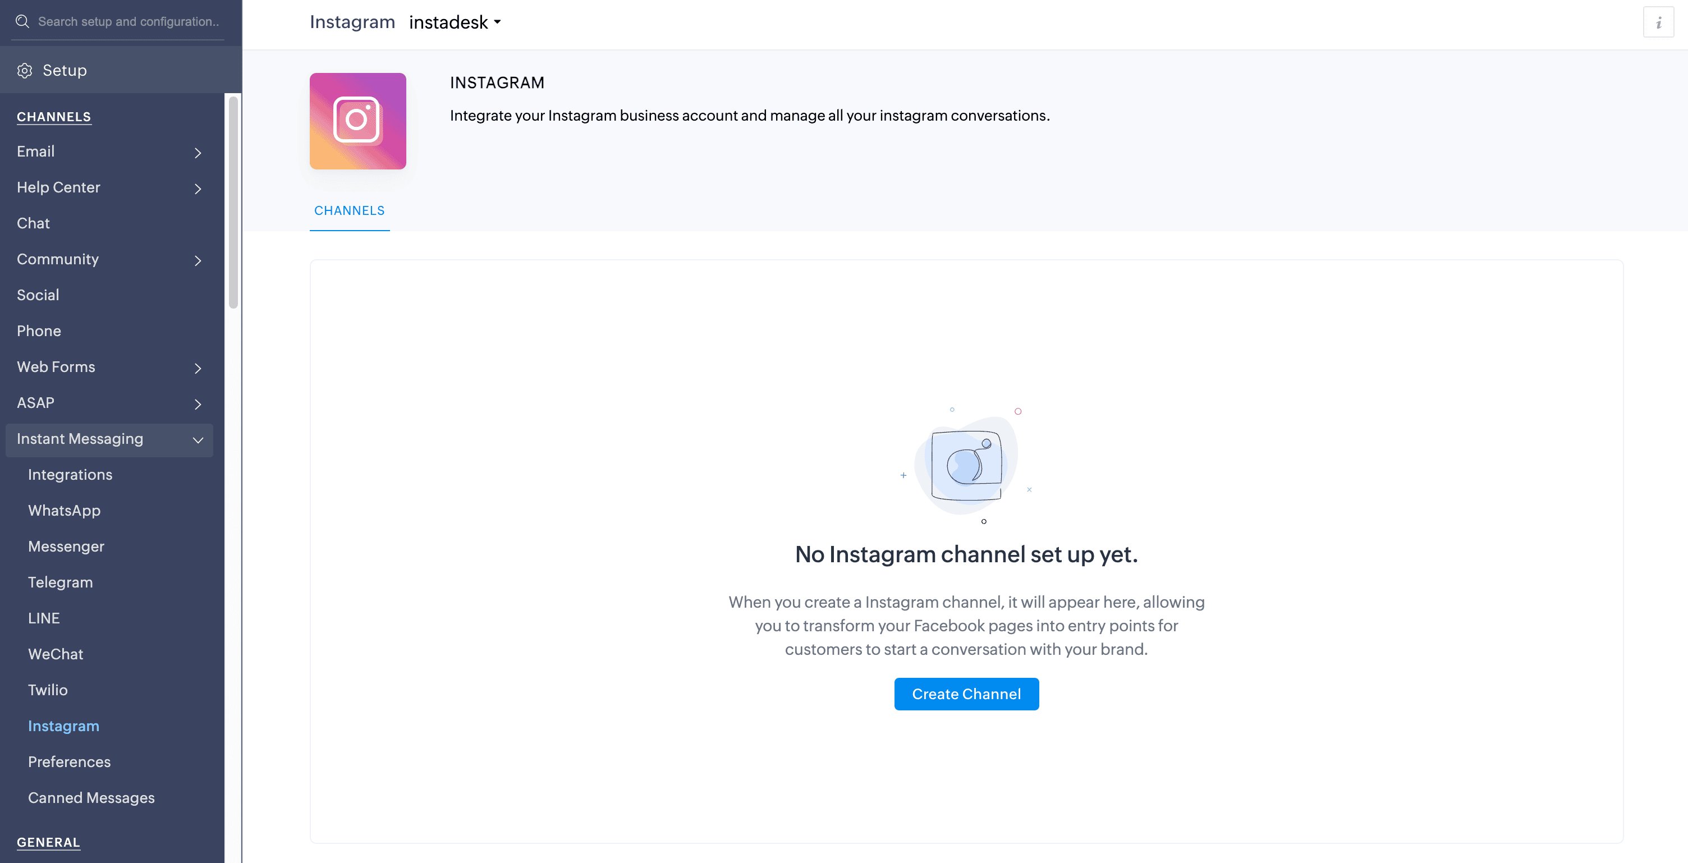Screen dimensions: 1688x863
Task: Click the info icon in top-right corner
Action: click(1658, 23)
